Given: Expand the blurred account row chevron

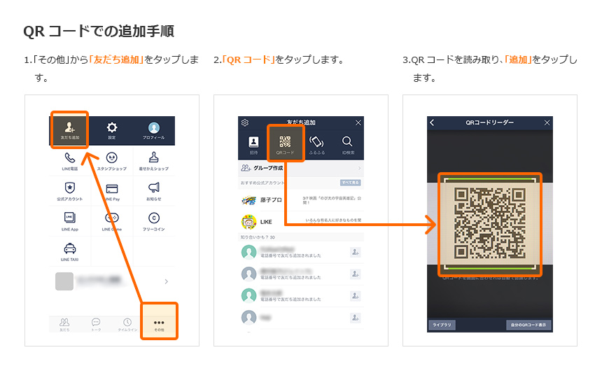Looking at the screenshot, I should 166,281.
